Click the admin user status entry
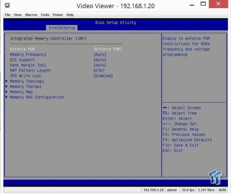 [x=172, y=190]
